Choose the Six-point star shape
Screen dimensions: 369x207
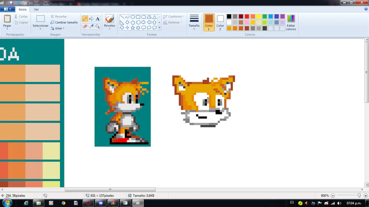(138, 28)
